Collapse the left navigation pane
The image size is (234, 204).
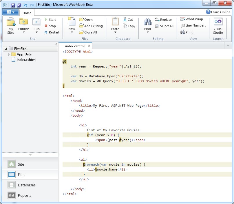[x=56, y=44]
